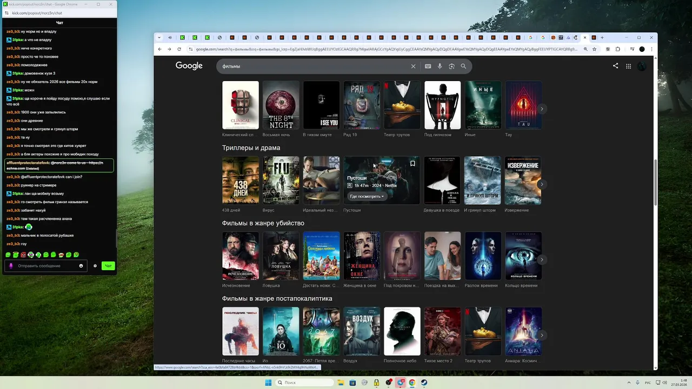
Task: Click the share icon on the Google page
Action: [x=615, y=66]
